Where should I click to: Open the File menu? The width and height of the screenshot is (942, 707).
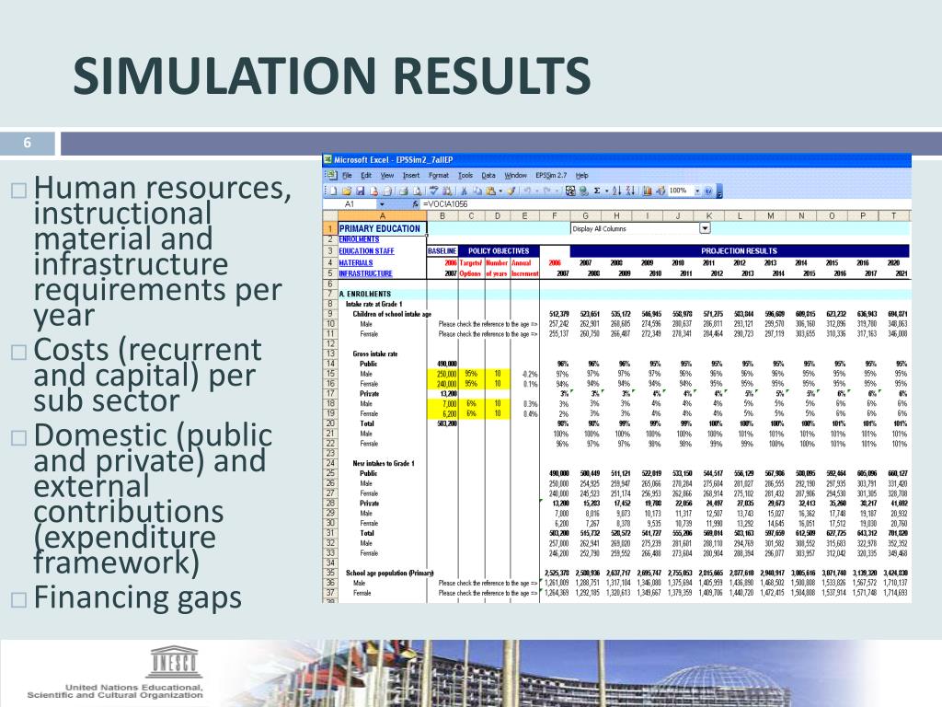tap(347, 176)
